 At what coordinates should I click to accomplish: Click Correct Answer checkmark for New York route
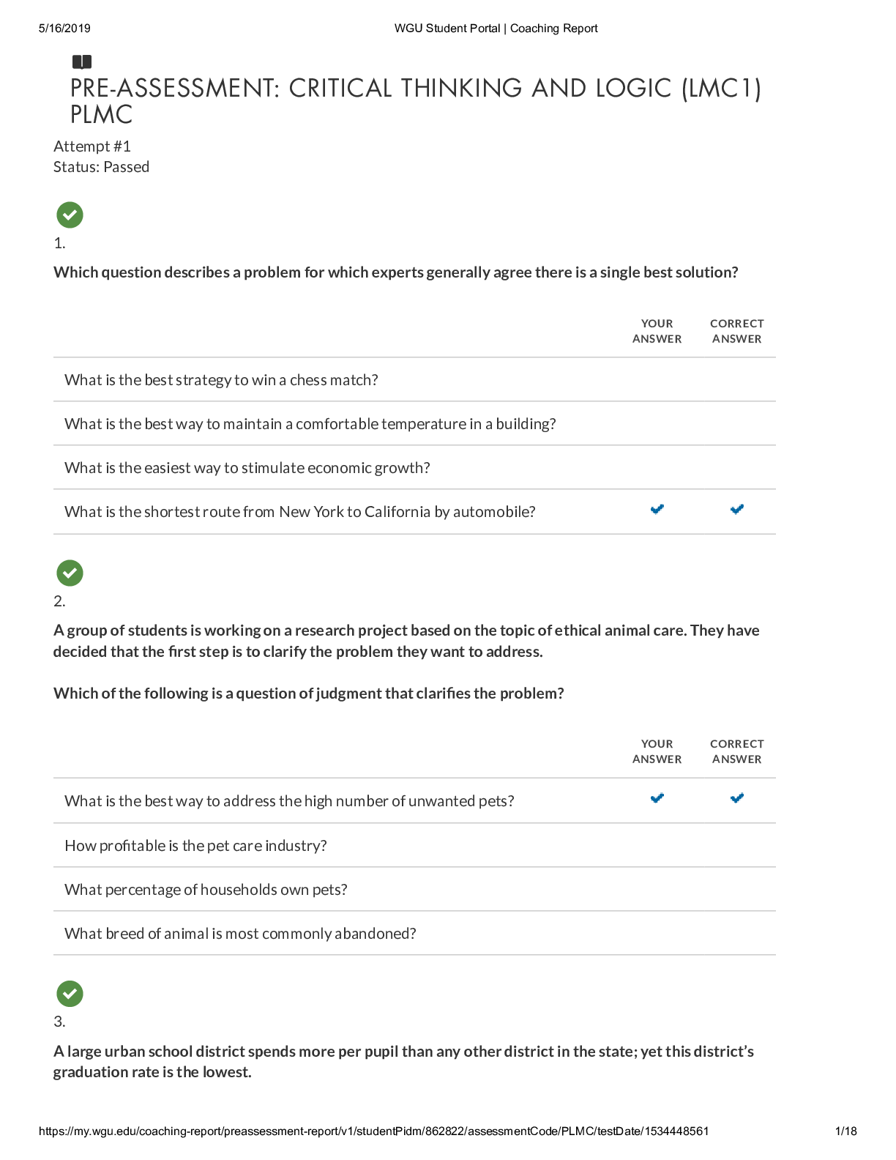coord(737,510)
